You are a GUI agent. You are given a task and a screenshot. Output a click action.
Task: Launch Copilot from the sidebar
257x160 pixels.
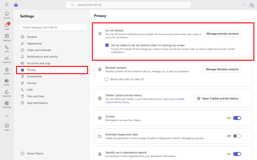[7, 71]
